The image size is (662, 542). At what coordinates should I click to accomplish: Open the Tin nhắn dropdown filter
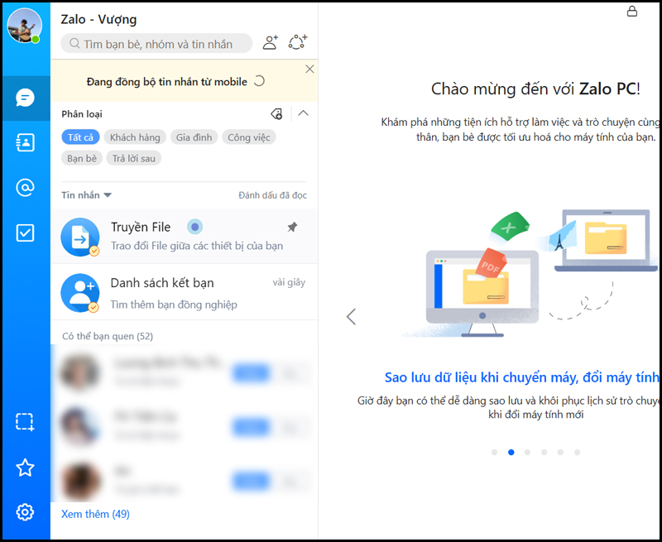pyautogui.click(x=87, y=195)
